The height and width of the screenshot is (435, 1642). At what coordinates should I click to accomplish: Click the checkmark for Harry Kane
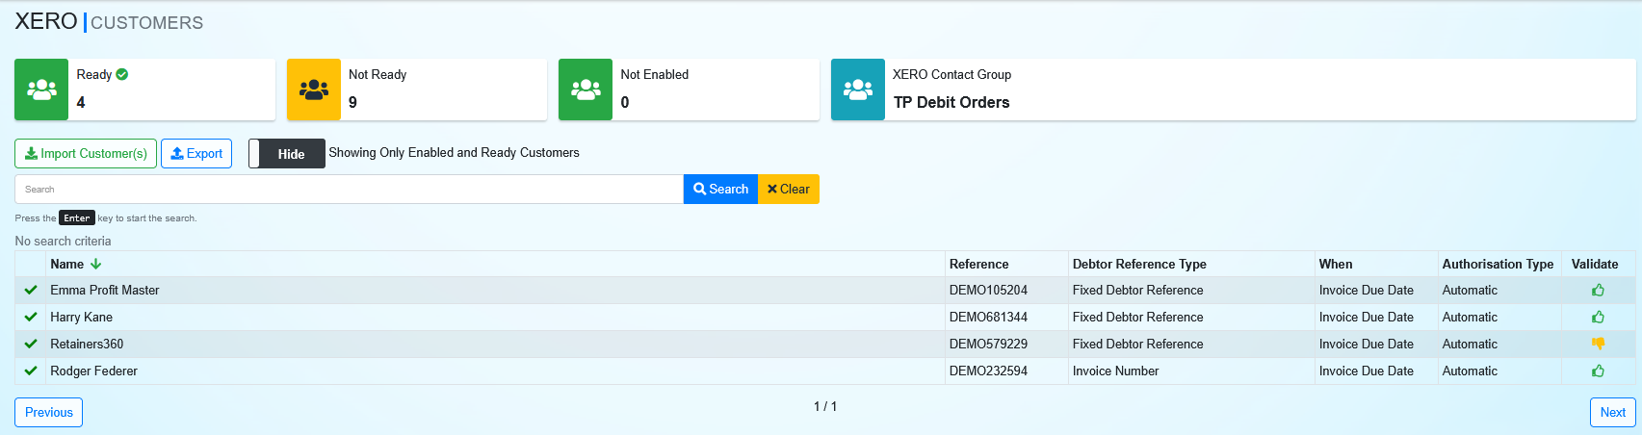click(x=31, y=317)
